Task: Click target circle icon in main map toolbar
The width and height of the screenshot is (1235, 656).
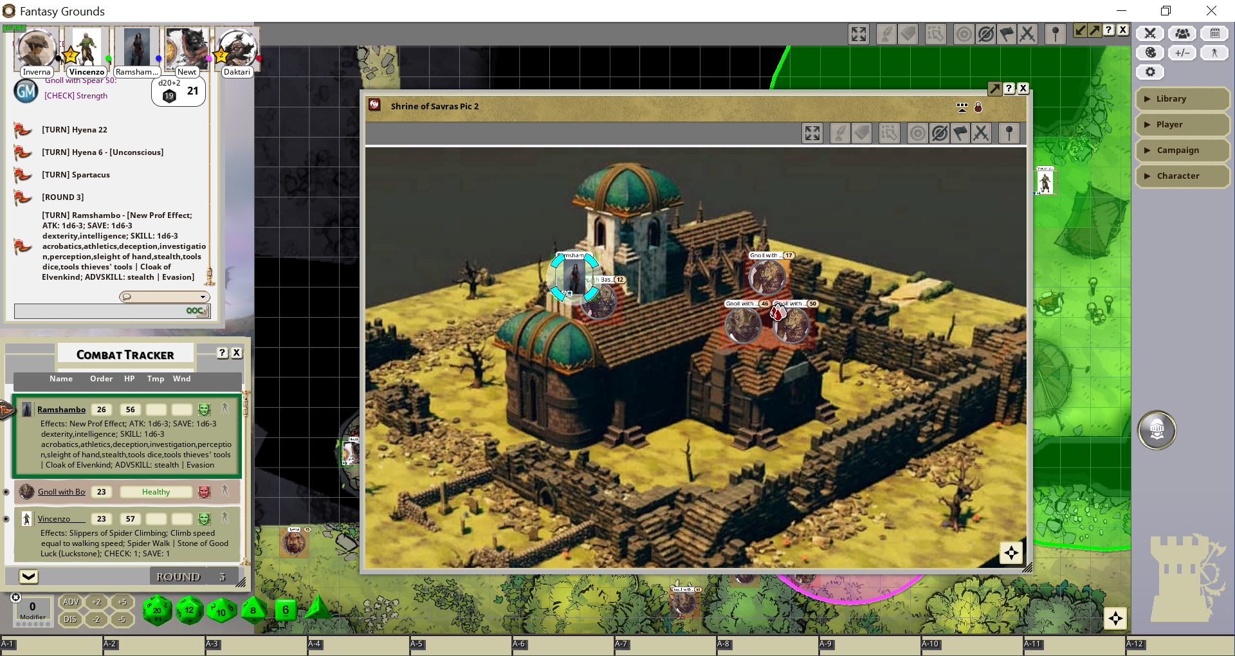Action: tap(964, 34)
